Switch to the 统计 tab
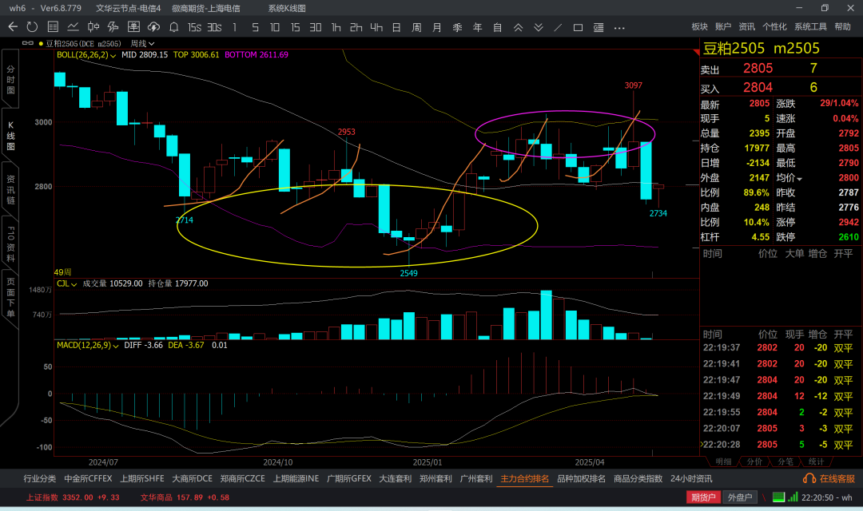The height and width of the screenshot is (511, 863). (816, 462)
